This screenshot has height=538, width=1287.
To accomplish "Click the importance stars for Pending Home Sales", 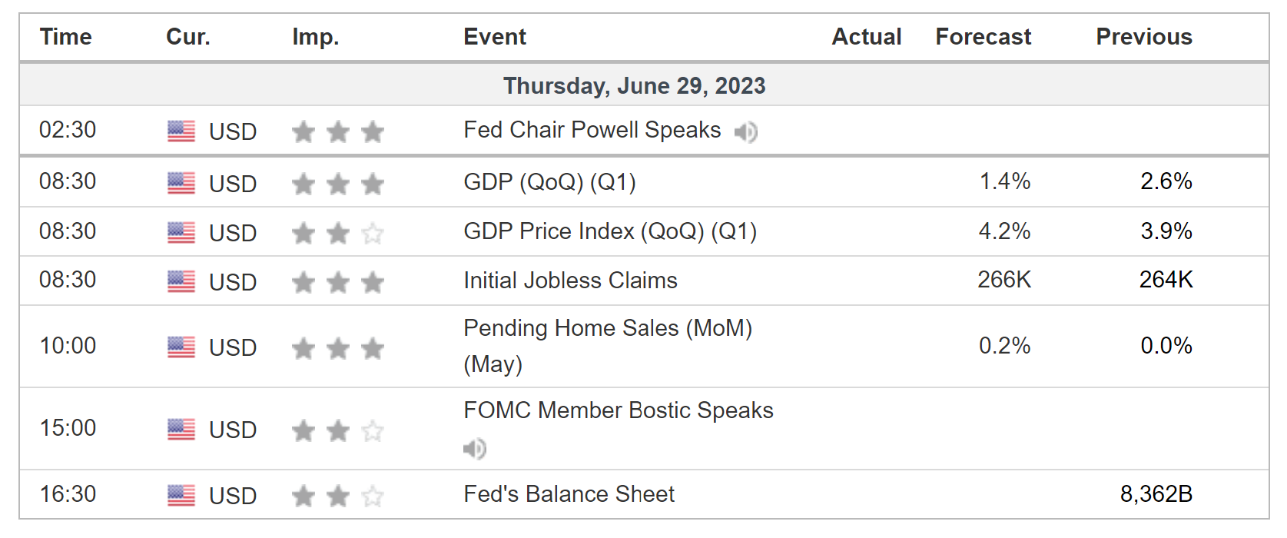I will coord(338,348).
